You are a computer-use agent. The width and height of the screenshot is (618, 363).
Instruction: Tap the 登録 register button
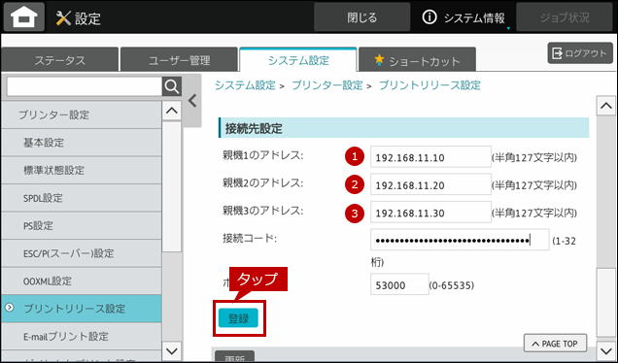238,318
